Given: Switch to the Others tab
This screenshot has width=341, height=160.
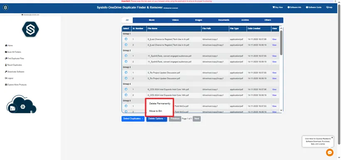Looking at the screenshot, I should tap(268, 20).
